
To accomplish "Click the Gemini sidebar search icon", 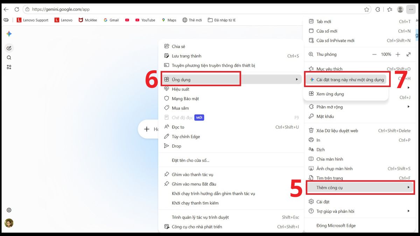I will 9,58.
